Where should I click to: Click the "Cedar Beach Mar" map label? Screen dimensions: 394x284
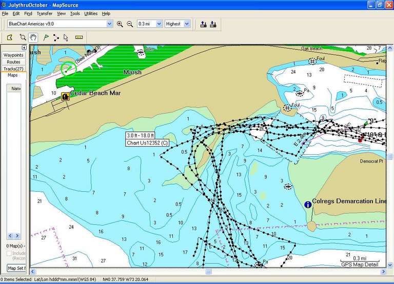pos(95,93)
